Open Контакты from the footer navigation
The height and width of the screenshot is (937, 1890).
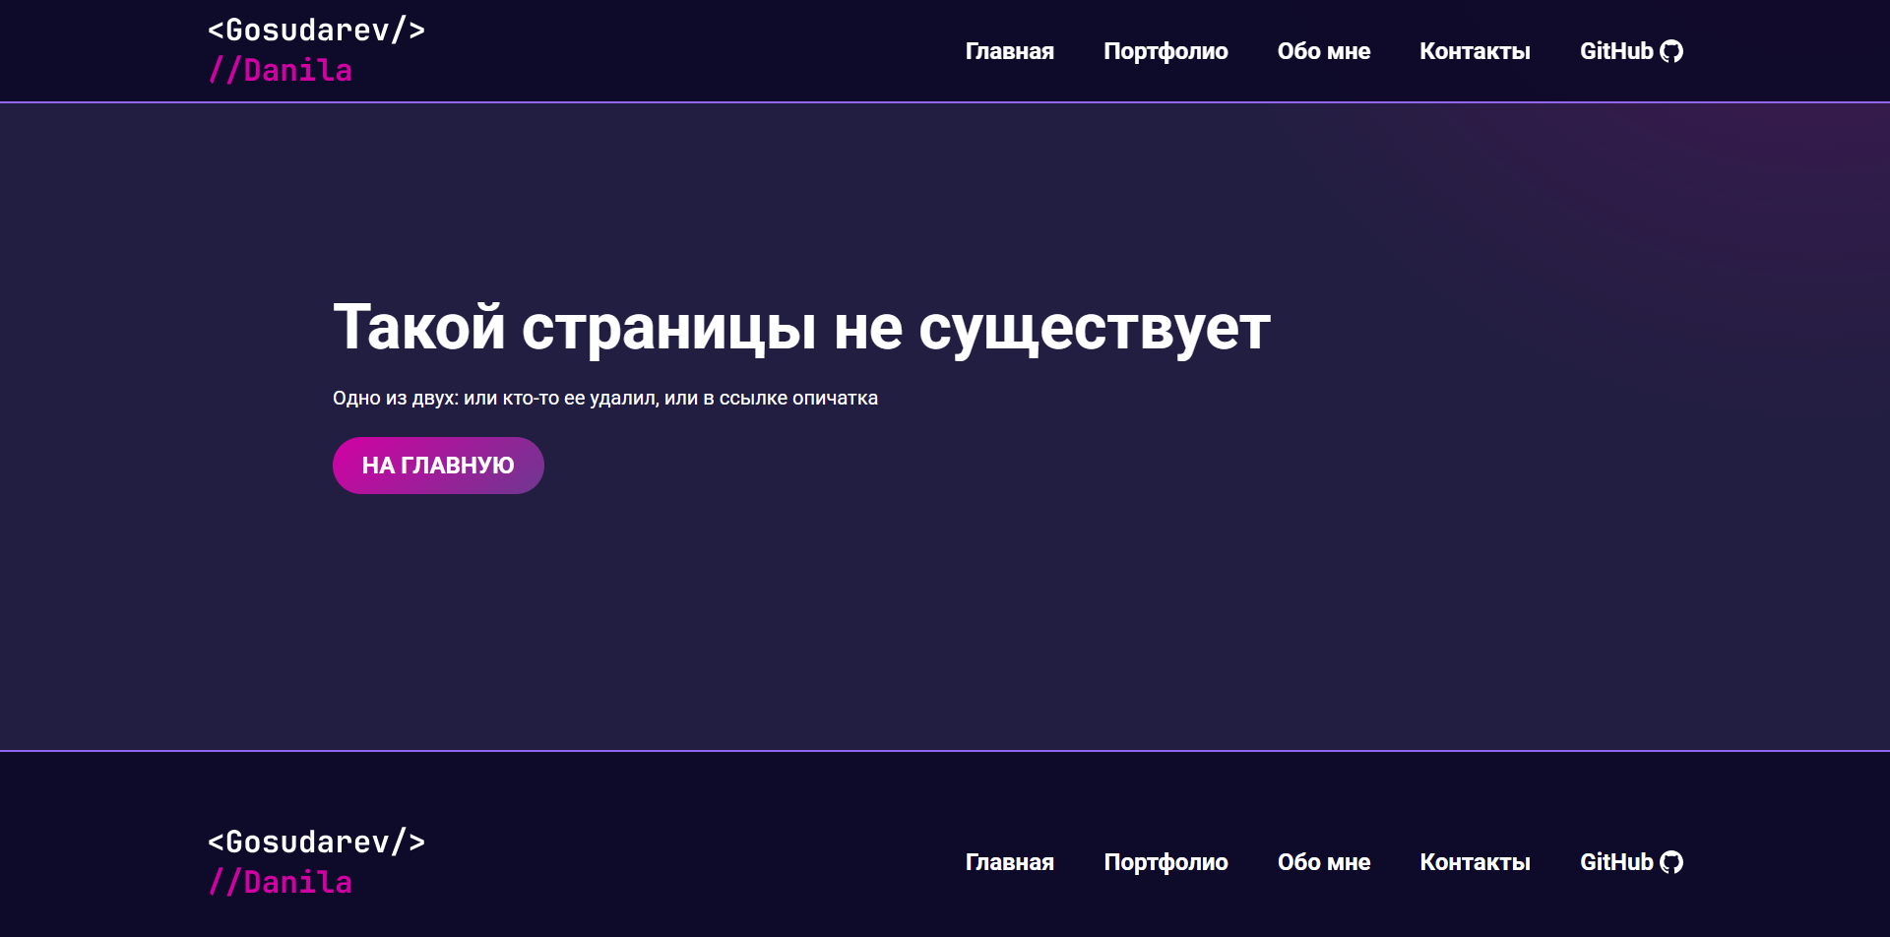coord(1475,861)
